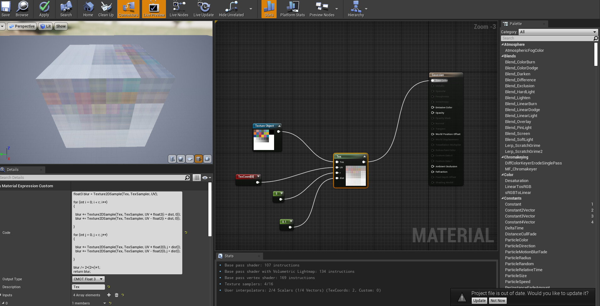Screen dimensions: 600x306
Task: Collapse the Blends category in Palette
Action: [x=503, y=56]
